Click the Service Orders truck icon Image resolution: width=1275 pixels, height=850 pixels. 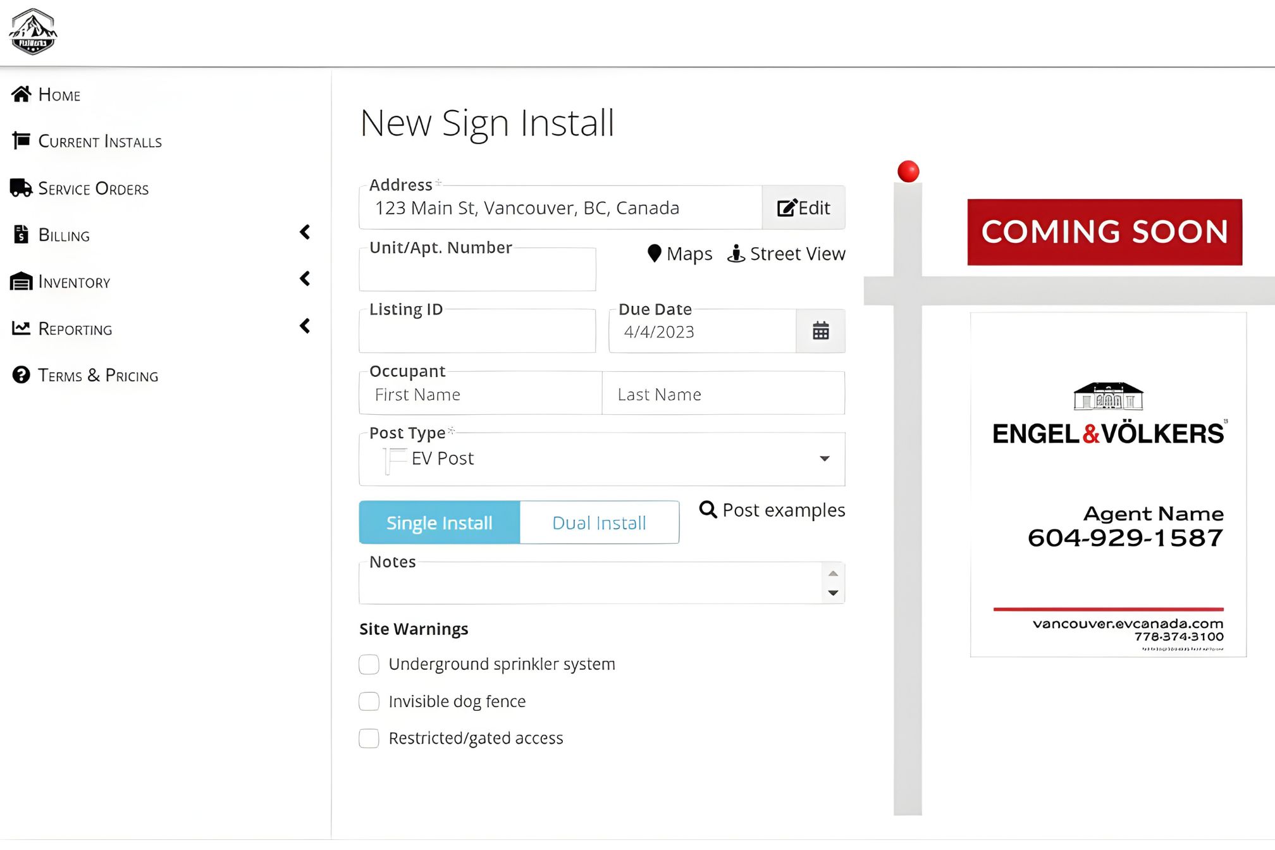pyautogui.click(x=21, y=188)
